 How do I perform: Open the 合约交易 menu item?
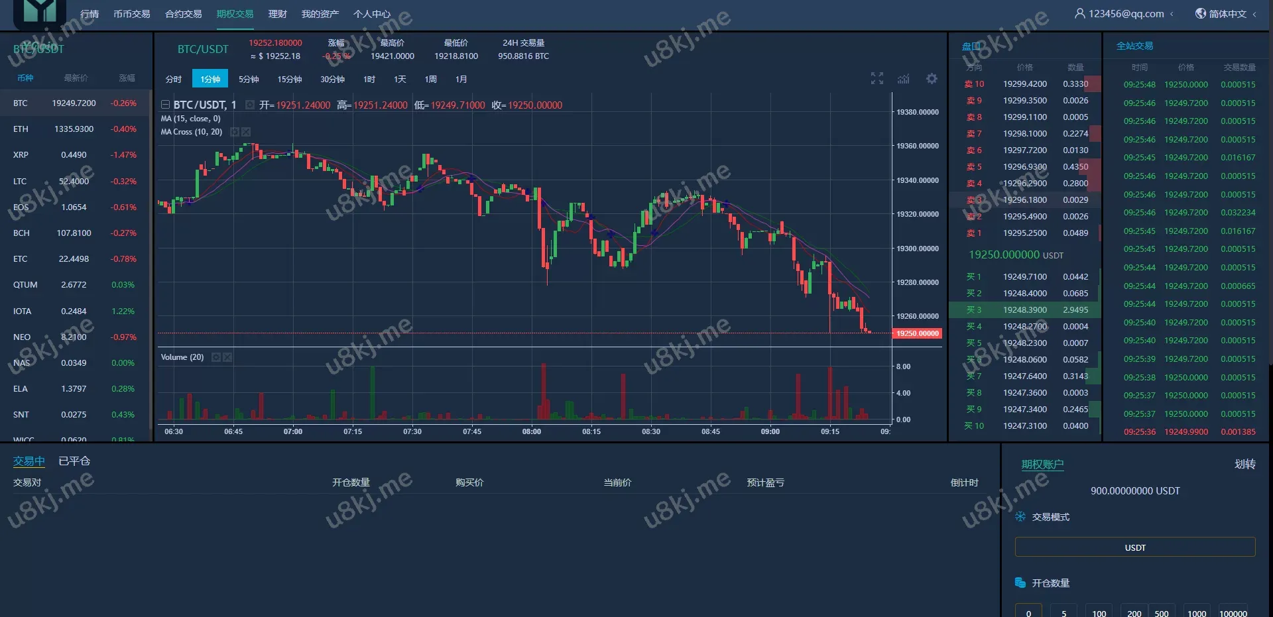(x=183, y=14)
